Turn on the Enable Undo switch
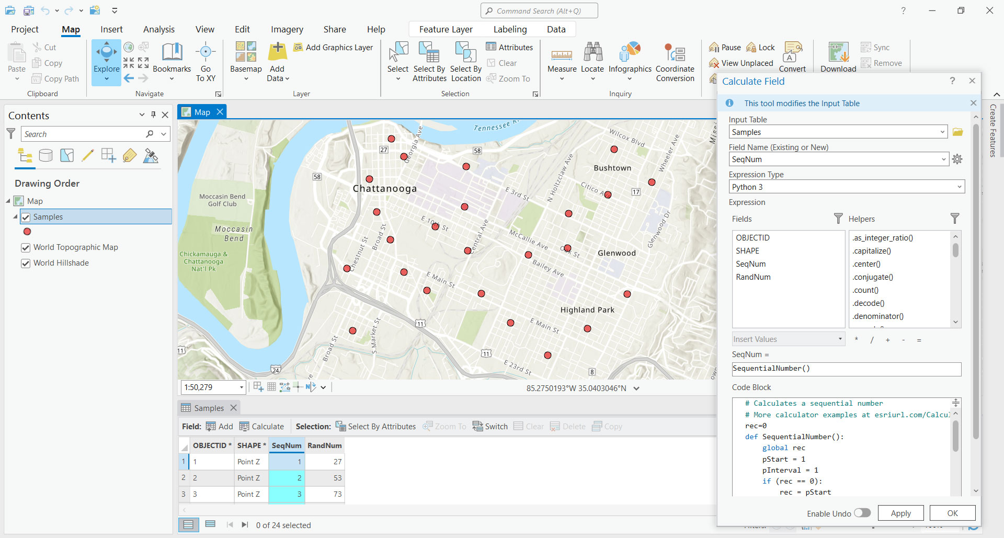Screen dimensions: 1004x538 [862, 513]
